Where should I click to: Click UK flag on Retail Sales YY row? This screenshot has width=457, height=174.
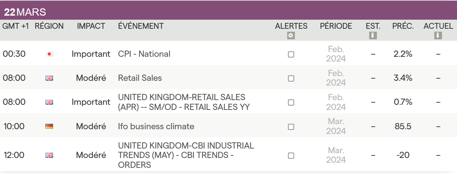click(x=49, y=102)
